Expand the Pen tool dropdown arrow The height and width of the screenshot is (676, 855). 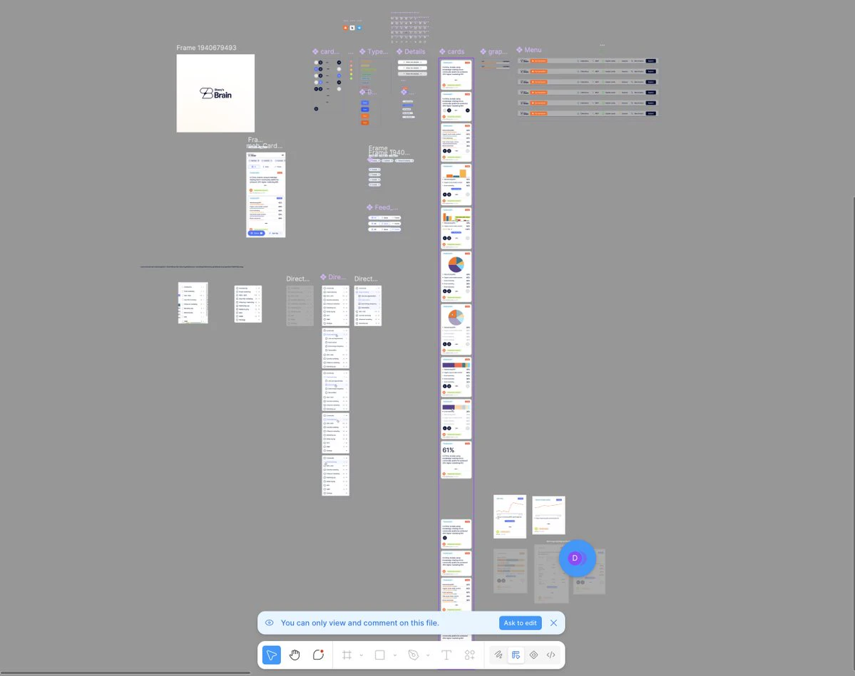point(428,655)
